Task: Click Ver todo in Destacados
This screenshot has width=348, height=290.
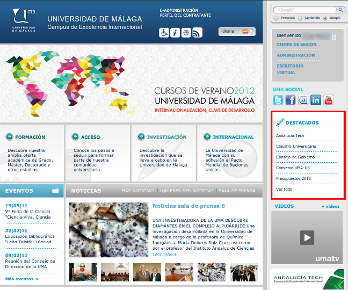Action: pos(284,189)
